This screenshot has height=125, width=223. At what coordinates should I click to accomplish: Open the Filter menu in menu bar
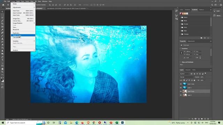click(32, 1)
